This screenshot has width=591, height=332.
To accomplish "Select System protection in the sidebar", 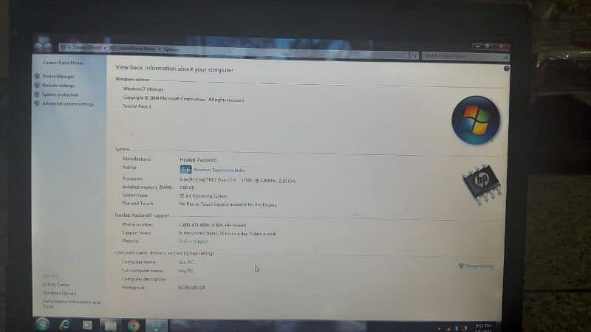I will [x=60, y=94].
